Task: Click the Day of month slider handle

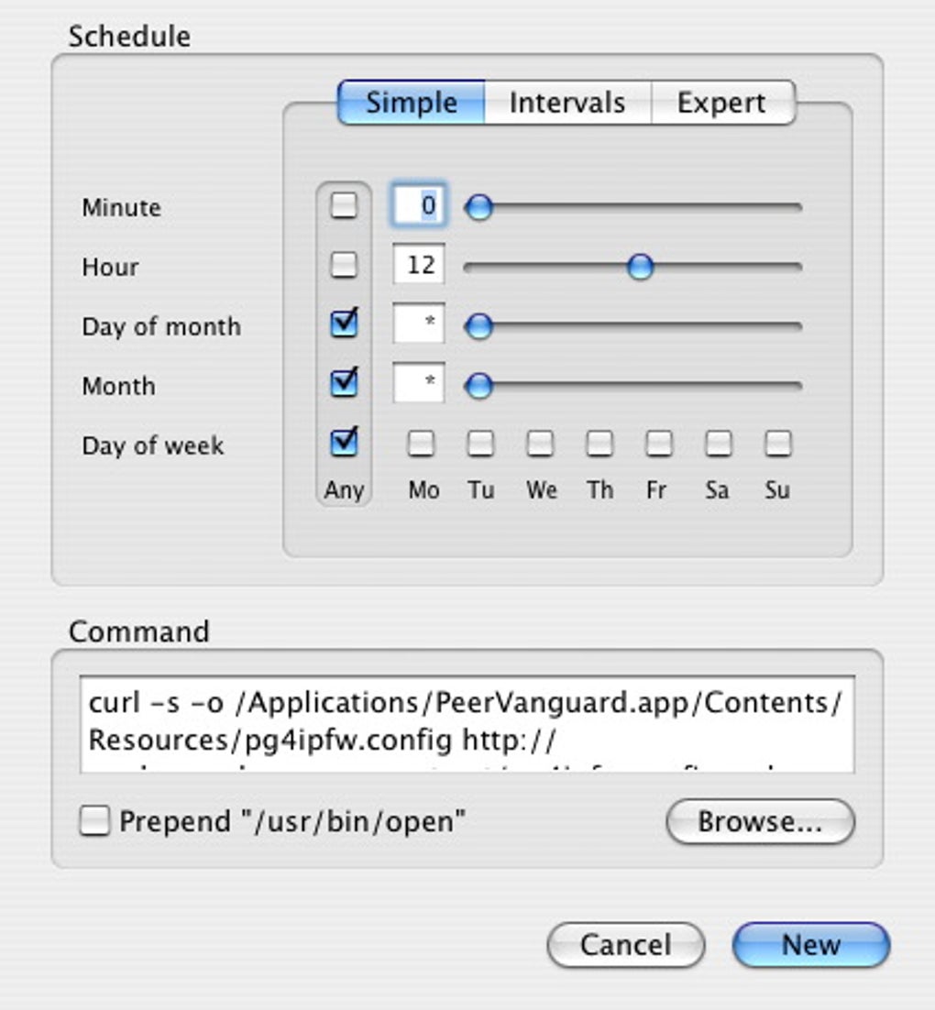Action: click(x=478, y=326)
